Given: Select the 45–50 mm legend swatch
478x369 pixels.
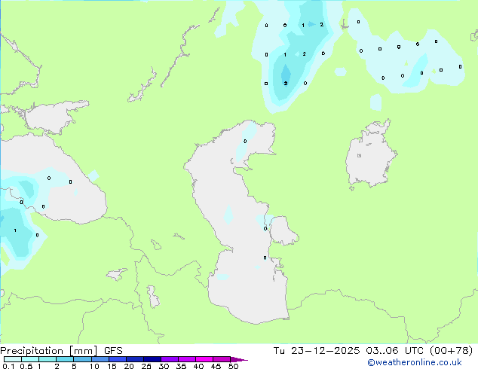Looking at the screenshot, I should coord(222,359).
